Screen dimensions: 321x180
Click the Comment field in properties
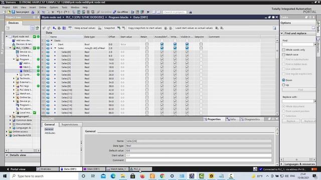[199, 160]
